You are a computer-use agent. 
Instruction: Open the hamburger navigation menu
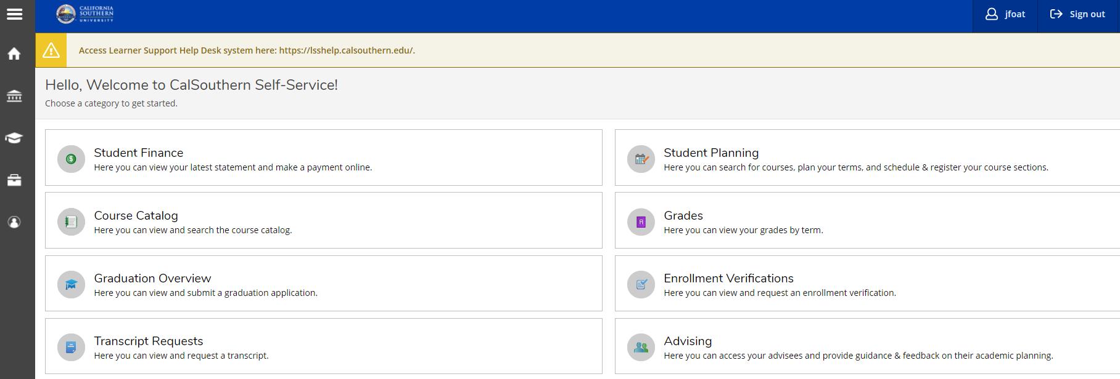(x=14, y=14)
